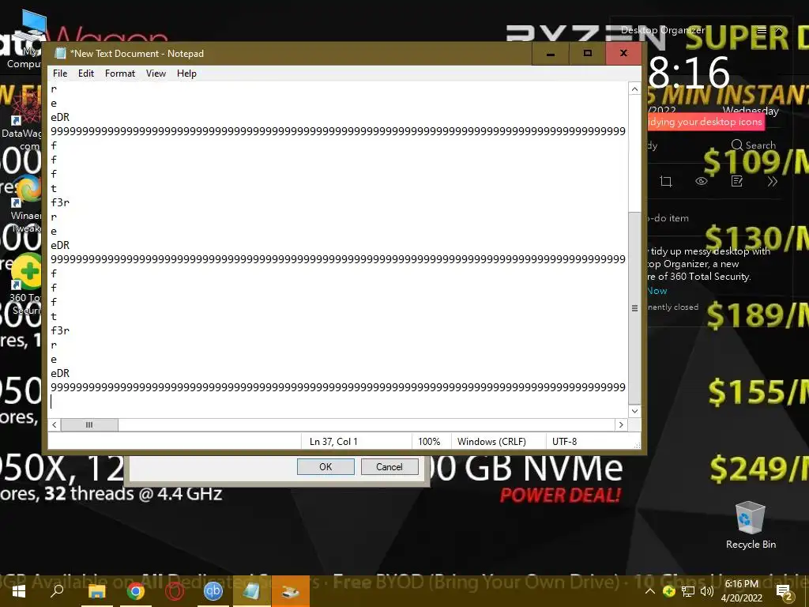Viewport: 809px width, 607px height.
Task: Select the Recycle Bin desktop icon
Action: tap(751, 525)
